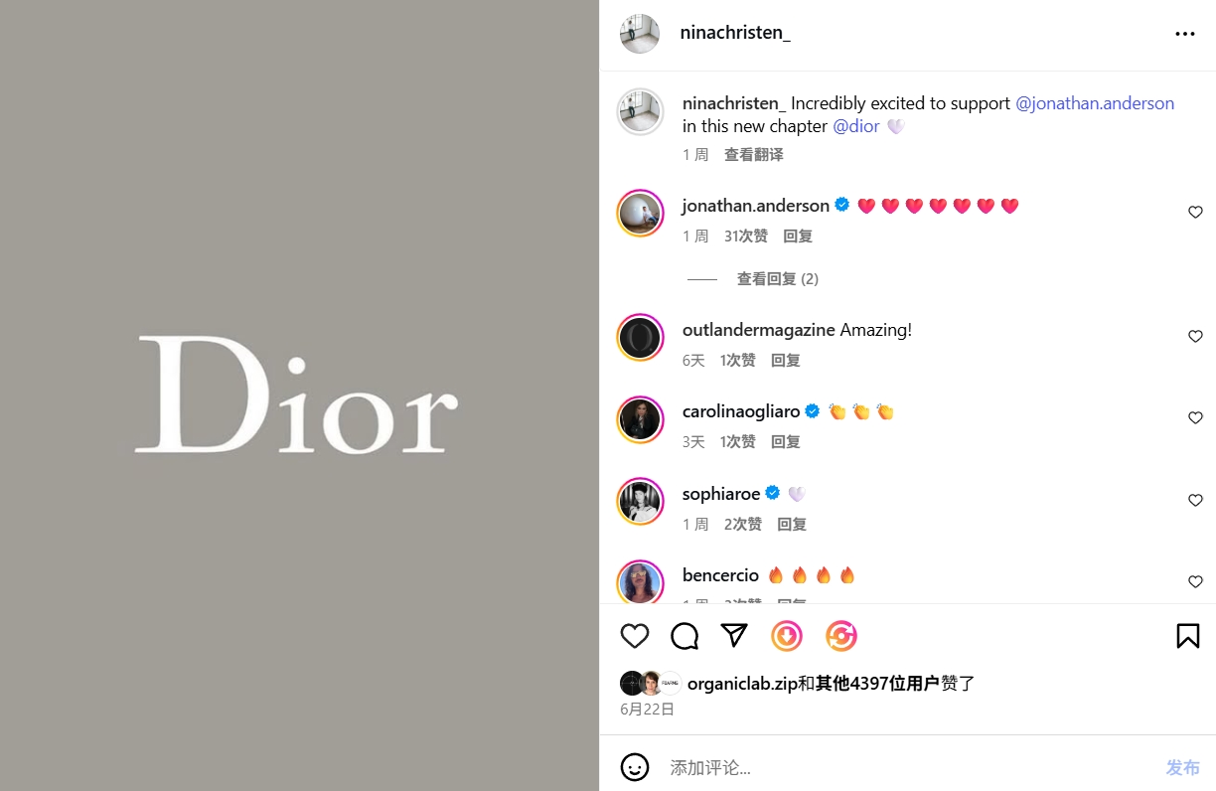Expand the 查看回复 (2) replies
The image size is (1216, 791).
coord(778,279)
